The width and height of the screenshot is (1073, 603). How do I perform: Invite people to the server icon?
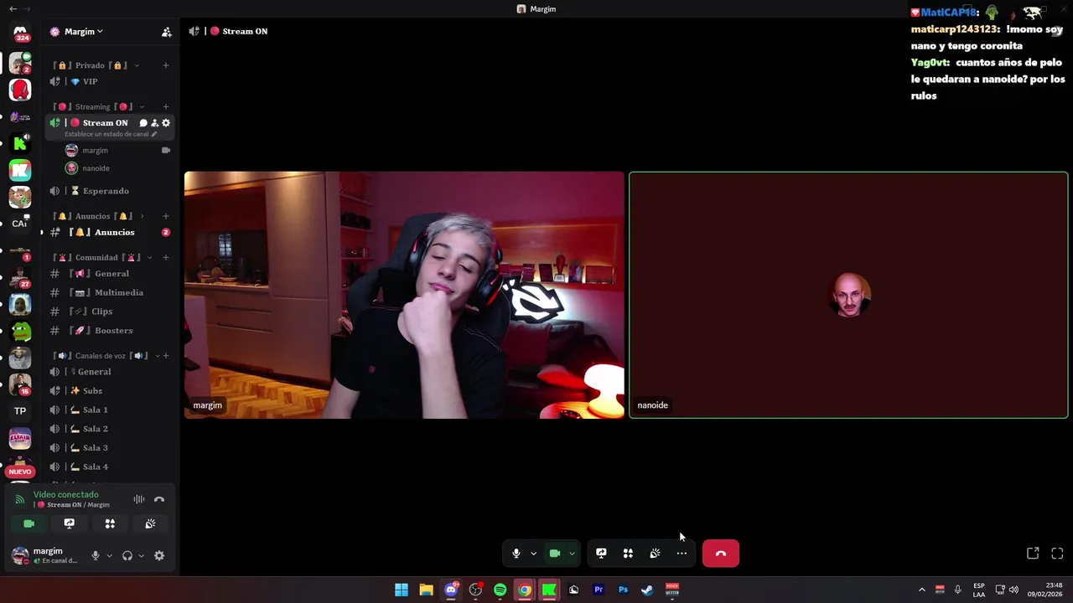pyautogui.click(x=166, y=32)
